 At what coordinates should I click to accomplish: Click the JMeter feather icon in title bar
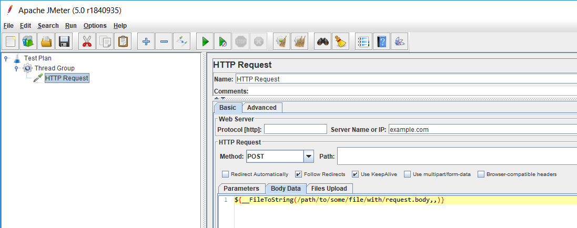pyautogui.click(x=10, y=10)
